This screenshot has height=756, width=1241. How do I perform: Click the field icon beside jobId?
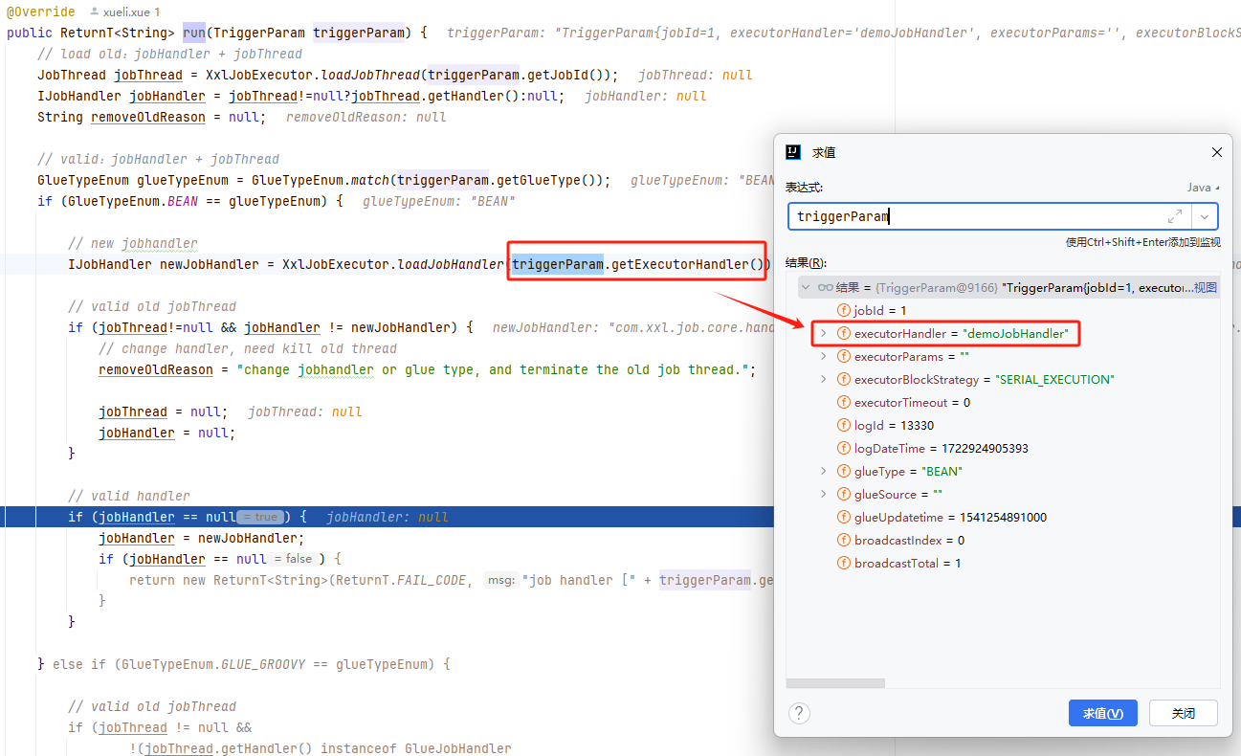click(844, 310)
